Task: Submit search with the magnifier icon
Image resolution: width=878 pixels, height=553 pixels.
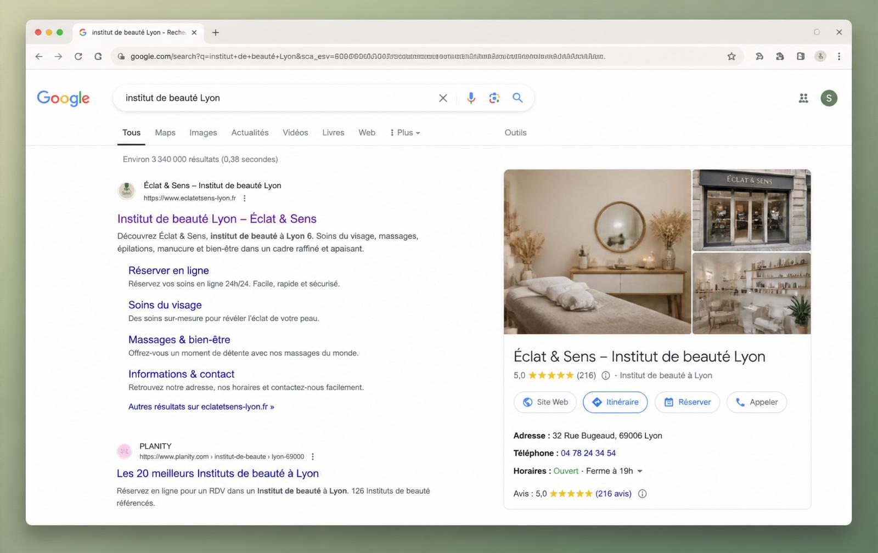Action: (517, 98)
